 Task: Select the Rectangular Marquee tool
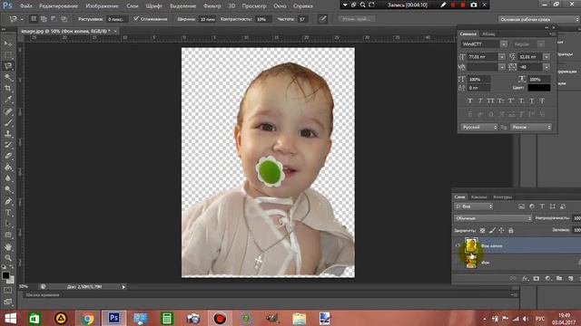[8, 55]
